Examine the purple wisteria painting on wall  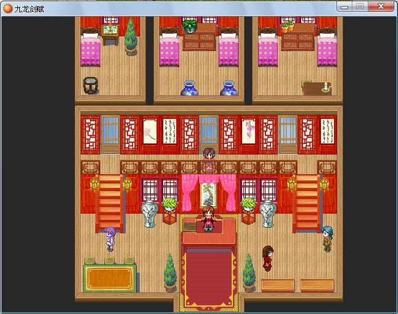click(248, 131)
